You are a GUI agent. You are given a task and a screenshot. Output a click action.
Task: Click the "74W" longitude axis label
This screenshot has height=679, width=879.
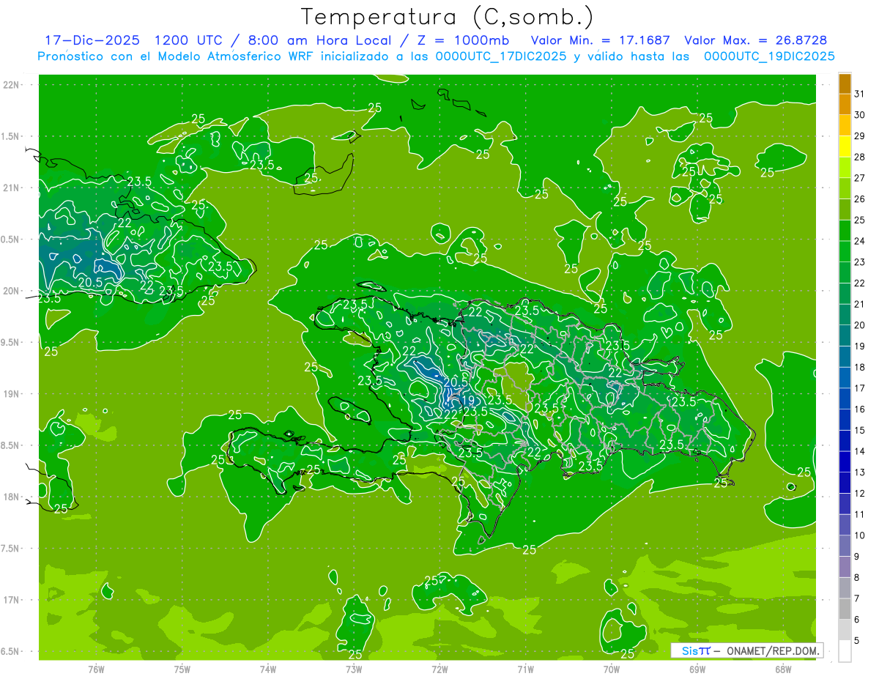[x=267, y=669]
